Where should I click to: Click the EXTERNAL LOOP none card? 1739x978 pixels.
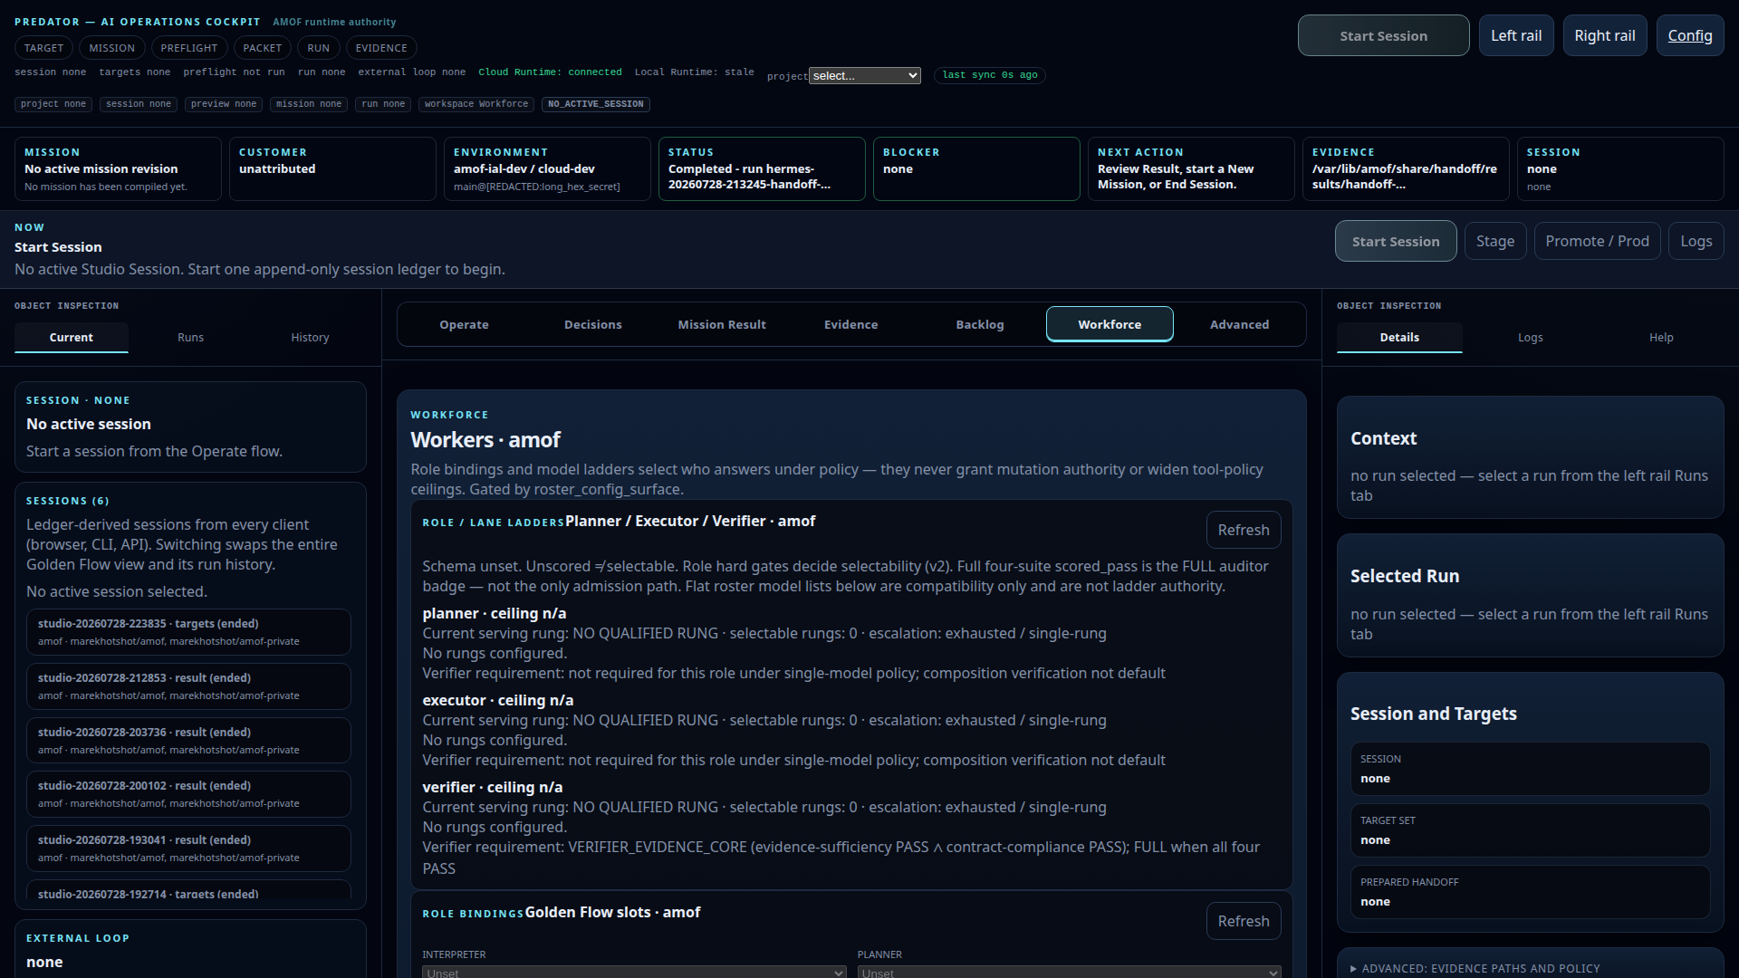pos(190,949)
